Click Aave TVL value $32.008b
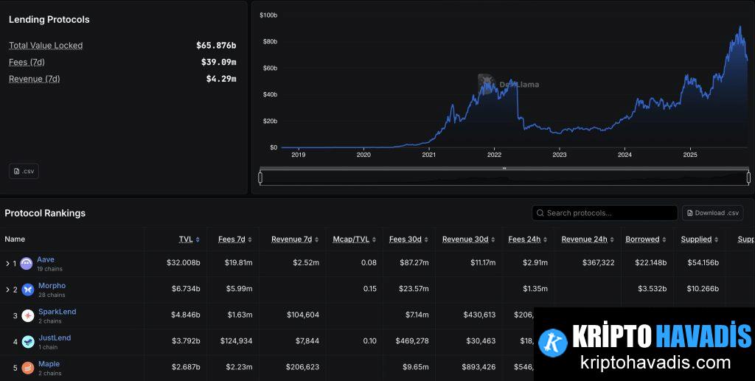Screen dimensions: 755x381 tap(184, 262)
